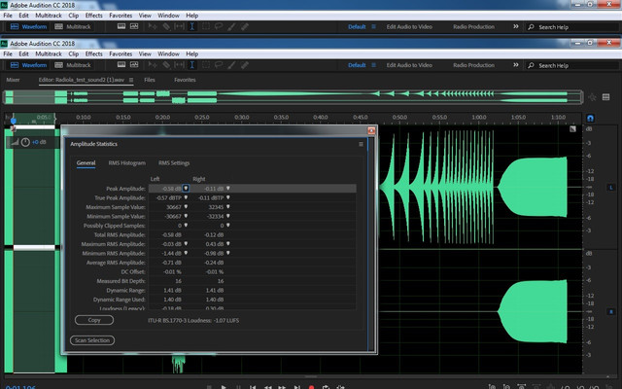This screenshot has width=622, height=389.
Task: Select Radio Production workspace in front window
Action: pos(473,65)
